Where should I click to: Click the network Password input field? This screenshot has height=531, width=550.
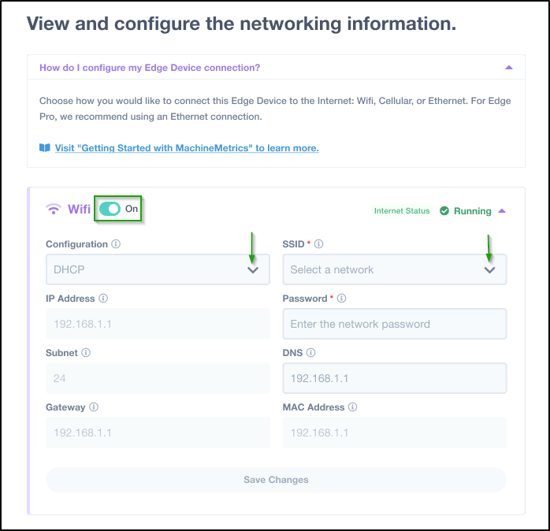pyautogui.click(x=395, y=324)
